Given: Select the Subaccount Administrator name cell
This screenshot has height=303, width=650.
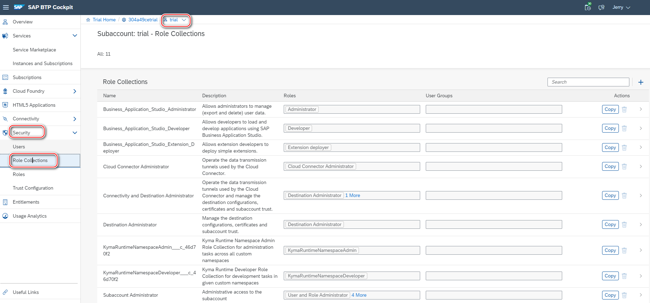Looking at the screenshot, I should [130, 295].
